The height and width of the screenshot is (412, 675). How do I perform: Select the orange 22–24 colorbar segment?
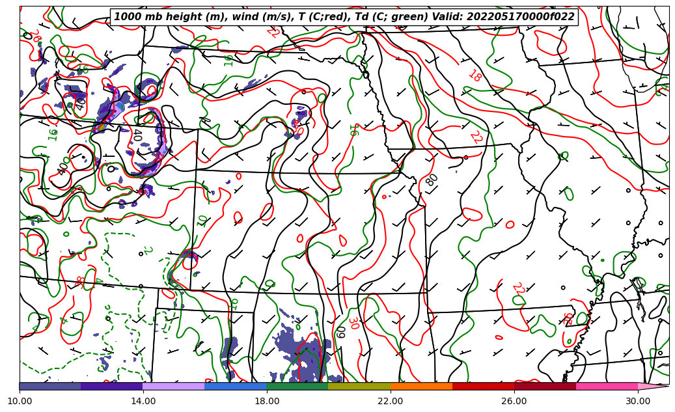point(421,386)
